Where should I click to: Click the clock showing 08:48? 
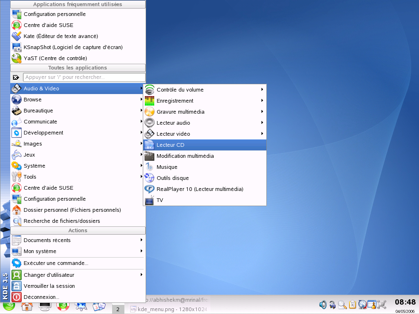pos(405,302)
